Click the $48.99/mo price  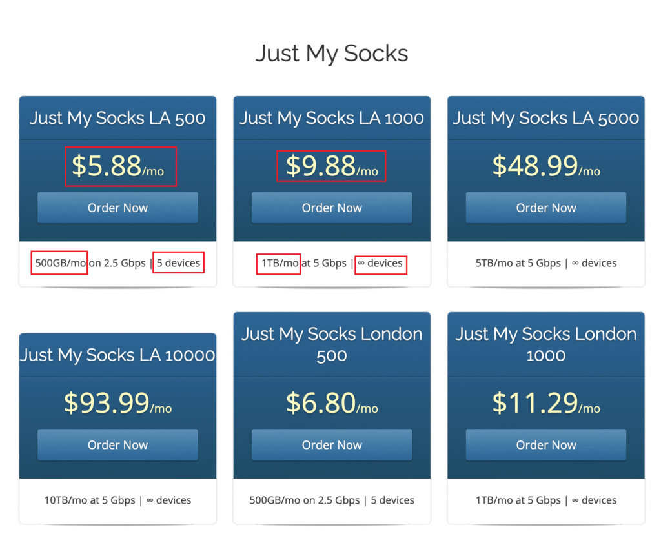(x=546, y=166)
